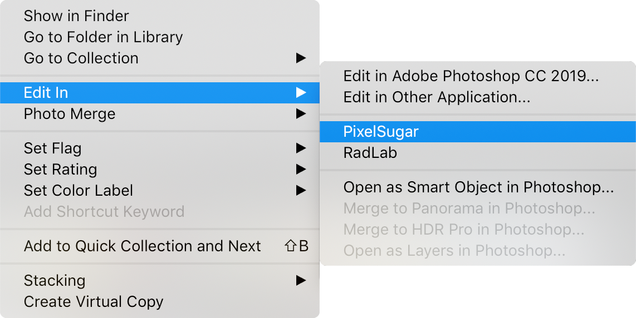Screen dimensions: 636x318
Task: Show Set Color Label options arrow
Action: coord(301,190)
